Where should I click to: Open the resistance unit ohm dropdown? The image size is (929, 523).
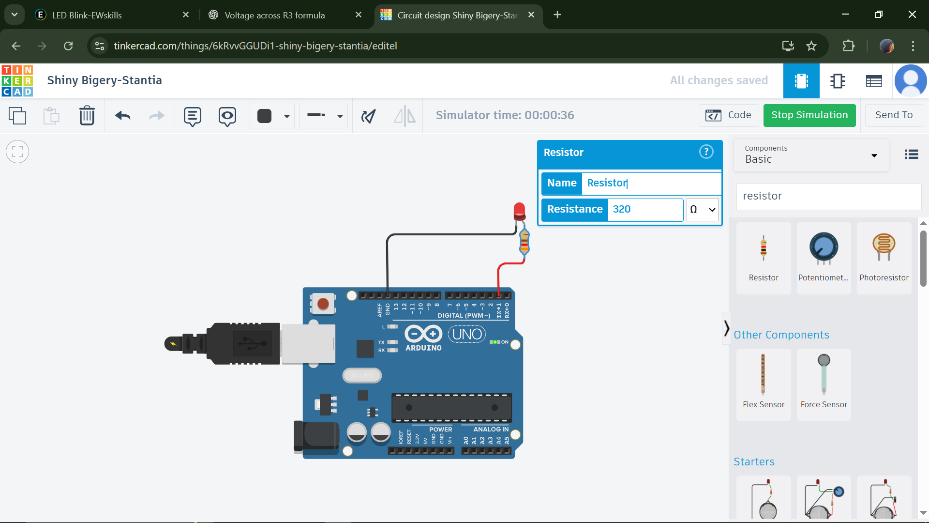pyautogui.click(x=702, y=209)
